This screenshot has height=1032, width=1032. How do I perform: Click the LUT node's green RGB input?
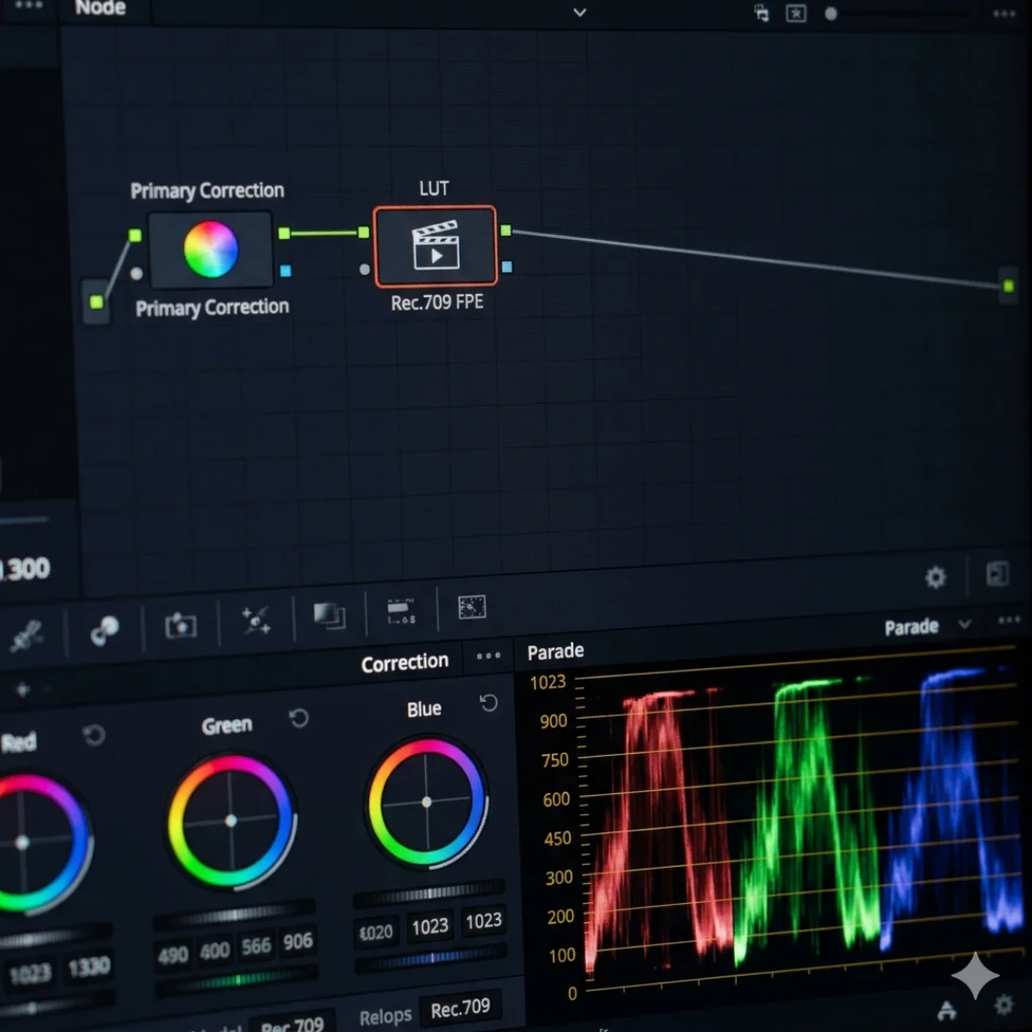363,231
